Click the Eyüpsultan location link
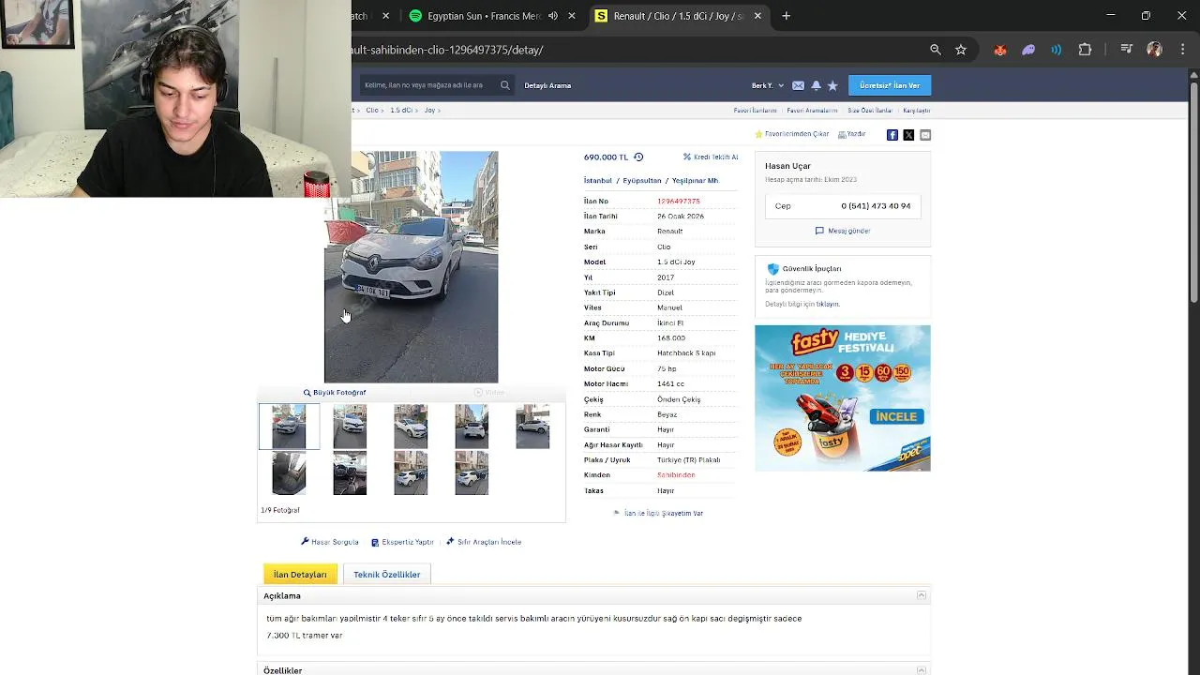 pos(642,181)
